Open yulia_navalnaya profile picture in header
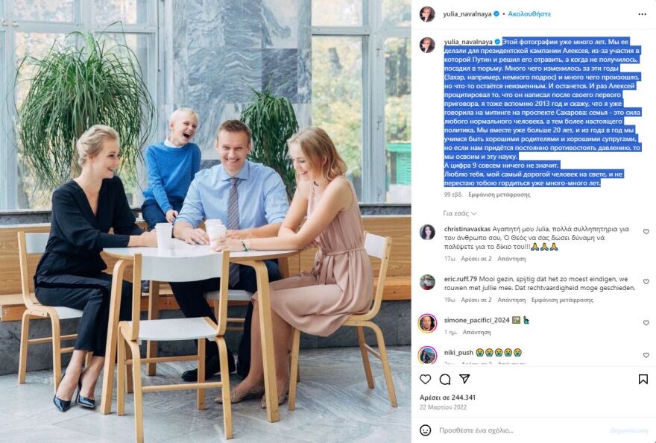 (x=427, y=14)
